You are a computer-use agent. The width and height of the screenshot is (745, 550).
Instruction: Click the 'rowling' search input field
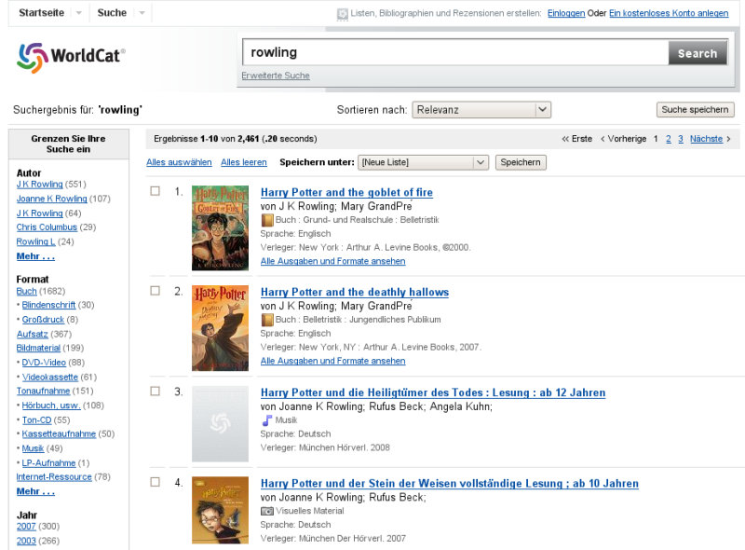point(454,53)
